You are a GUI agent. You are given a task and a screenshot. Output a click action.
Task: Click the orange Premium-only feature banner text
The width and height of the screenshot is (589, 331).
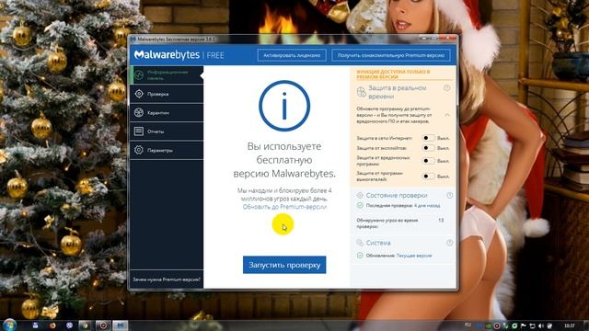(393, 74)
